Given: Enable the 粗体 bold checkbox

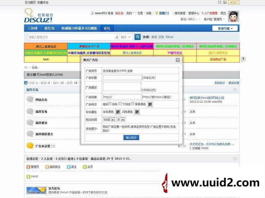Looking at the screenshot, I should pos(110,104).
